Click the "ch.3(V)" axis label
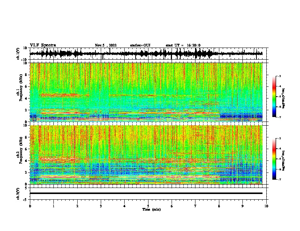300x231 pixels. (x=18, y=194)
